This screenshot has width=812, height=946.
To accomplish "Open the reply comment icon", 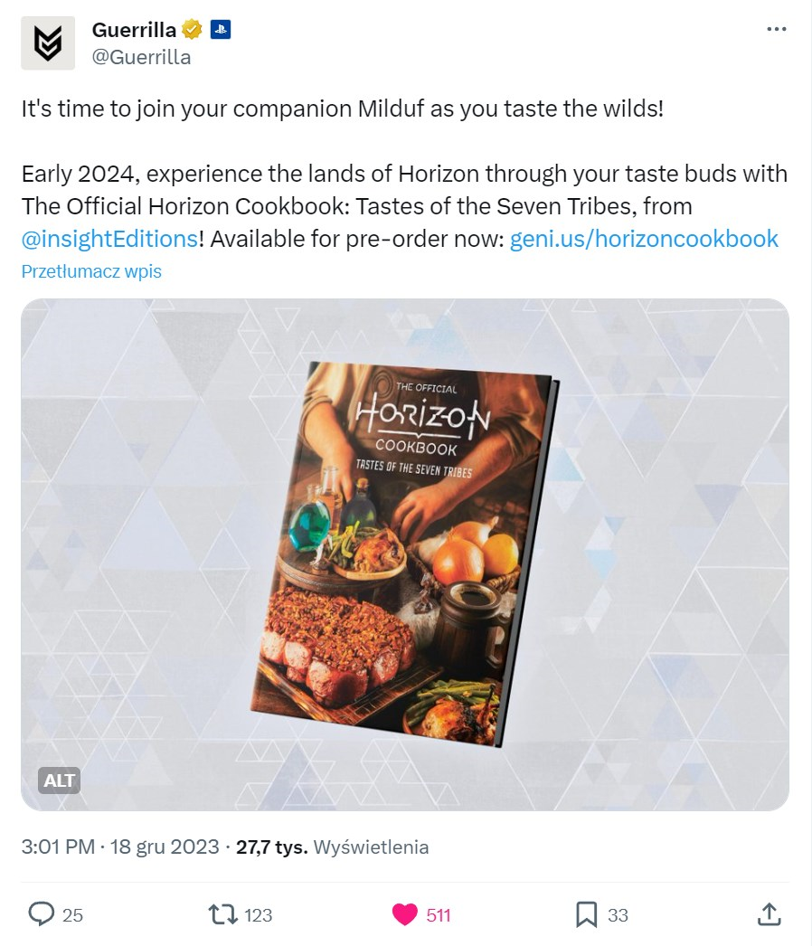I will click(x=42, y=914).
